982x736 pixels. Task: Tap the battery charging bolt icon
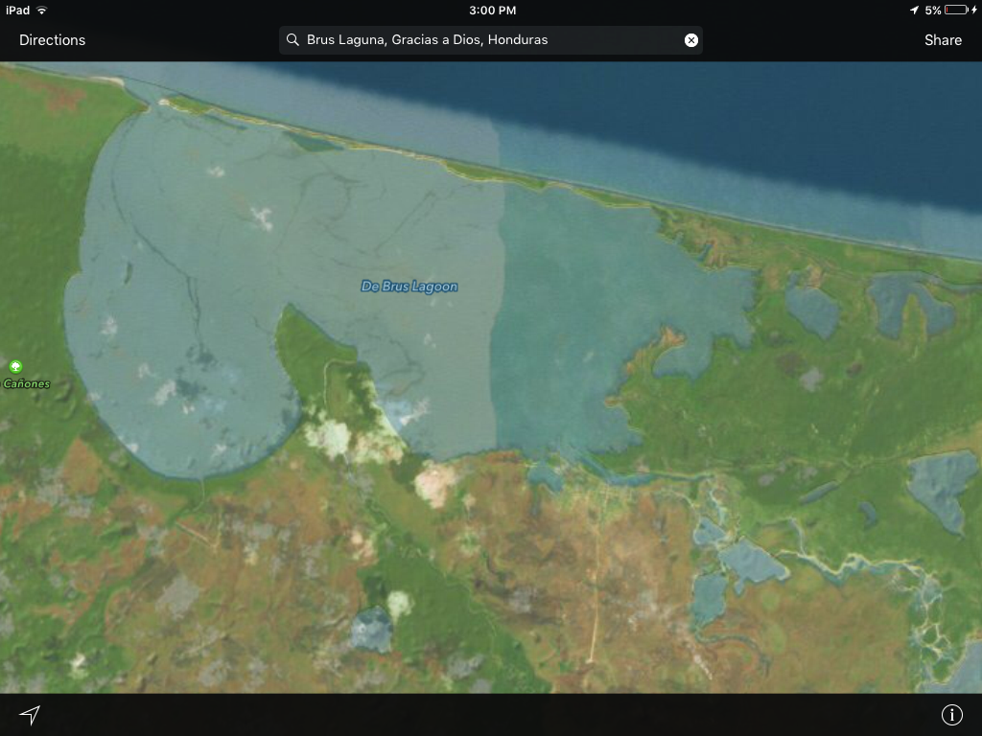(x=973, y=10)
